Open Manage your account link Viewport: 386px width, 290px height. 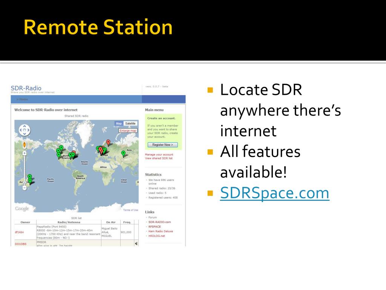click(x=159, y=154)
